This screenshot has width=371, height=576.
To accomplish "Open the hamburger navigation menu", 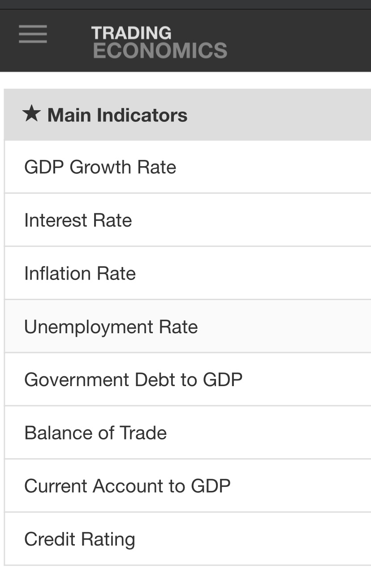I will pyautogui.click(x=33, y=34).
